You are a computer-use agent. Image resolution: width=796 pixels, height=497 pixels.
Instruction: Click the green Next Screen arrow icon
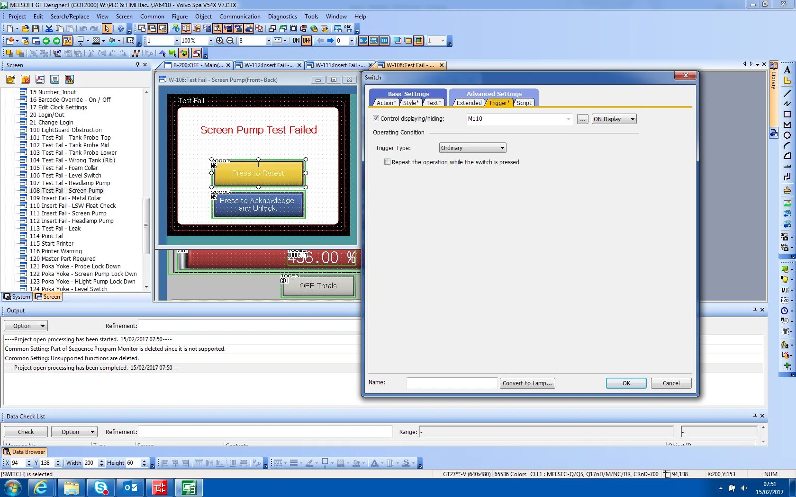click(56, 41)
